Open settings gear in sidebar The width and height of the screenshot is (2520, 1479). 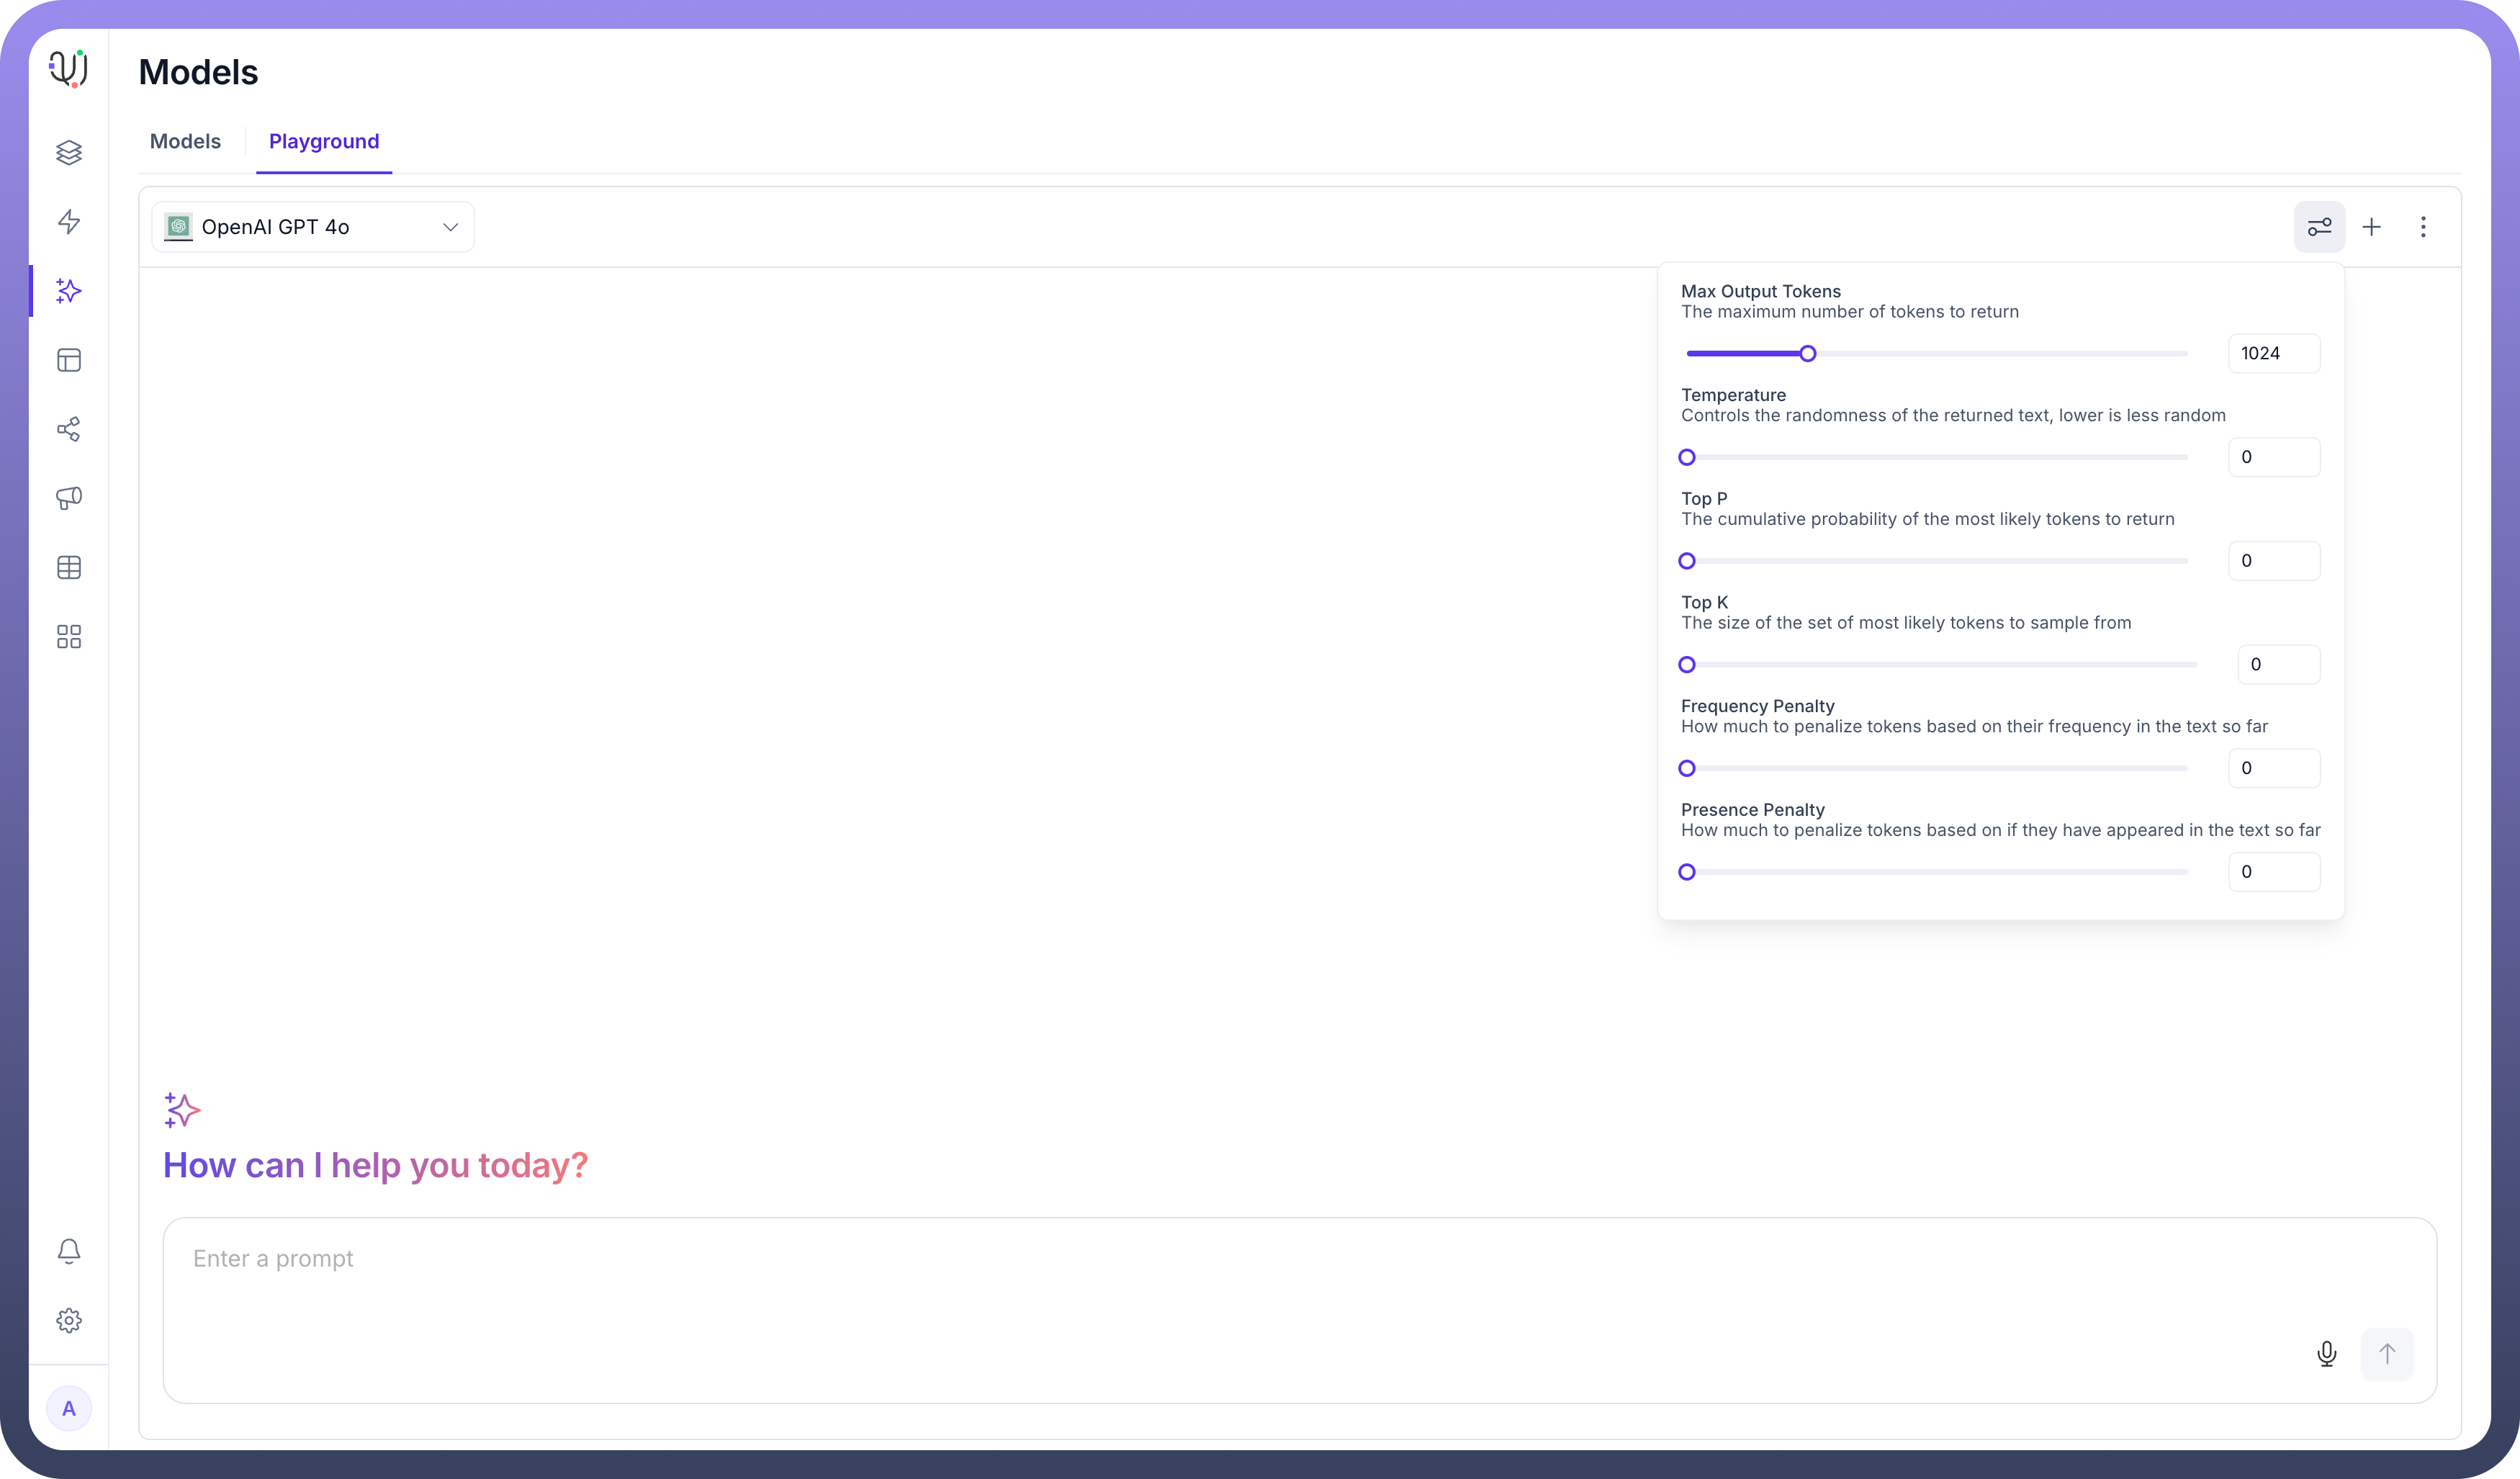click(69, 1320)
